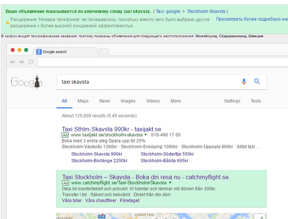Click the Boka med 3 enkla steg text
288x219 pixels.
pos(103,141)
